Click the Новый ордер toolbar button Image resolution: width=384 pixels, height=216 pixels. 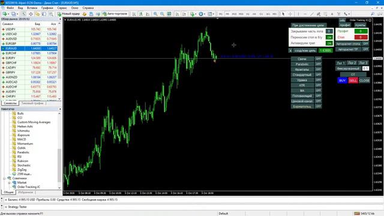pos(68,14)
